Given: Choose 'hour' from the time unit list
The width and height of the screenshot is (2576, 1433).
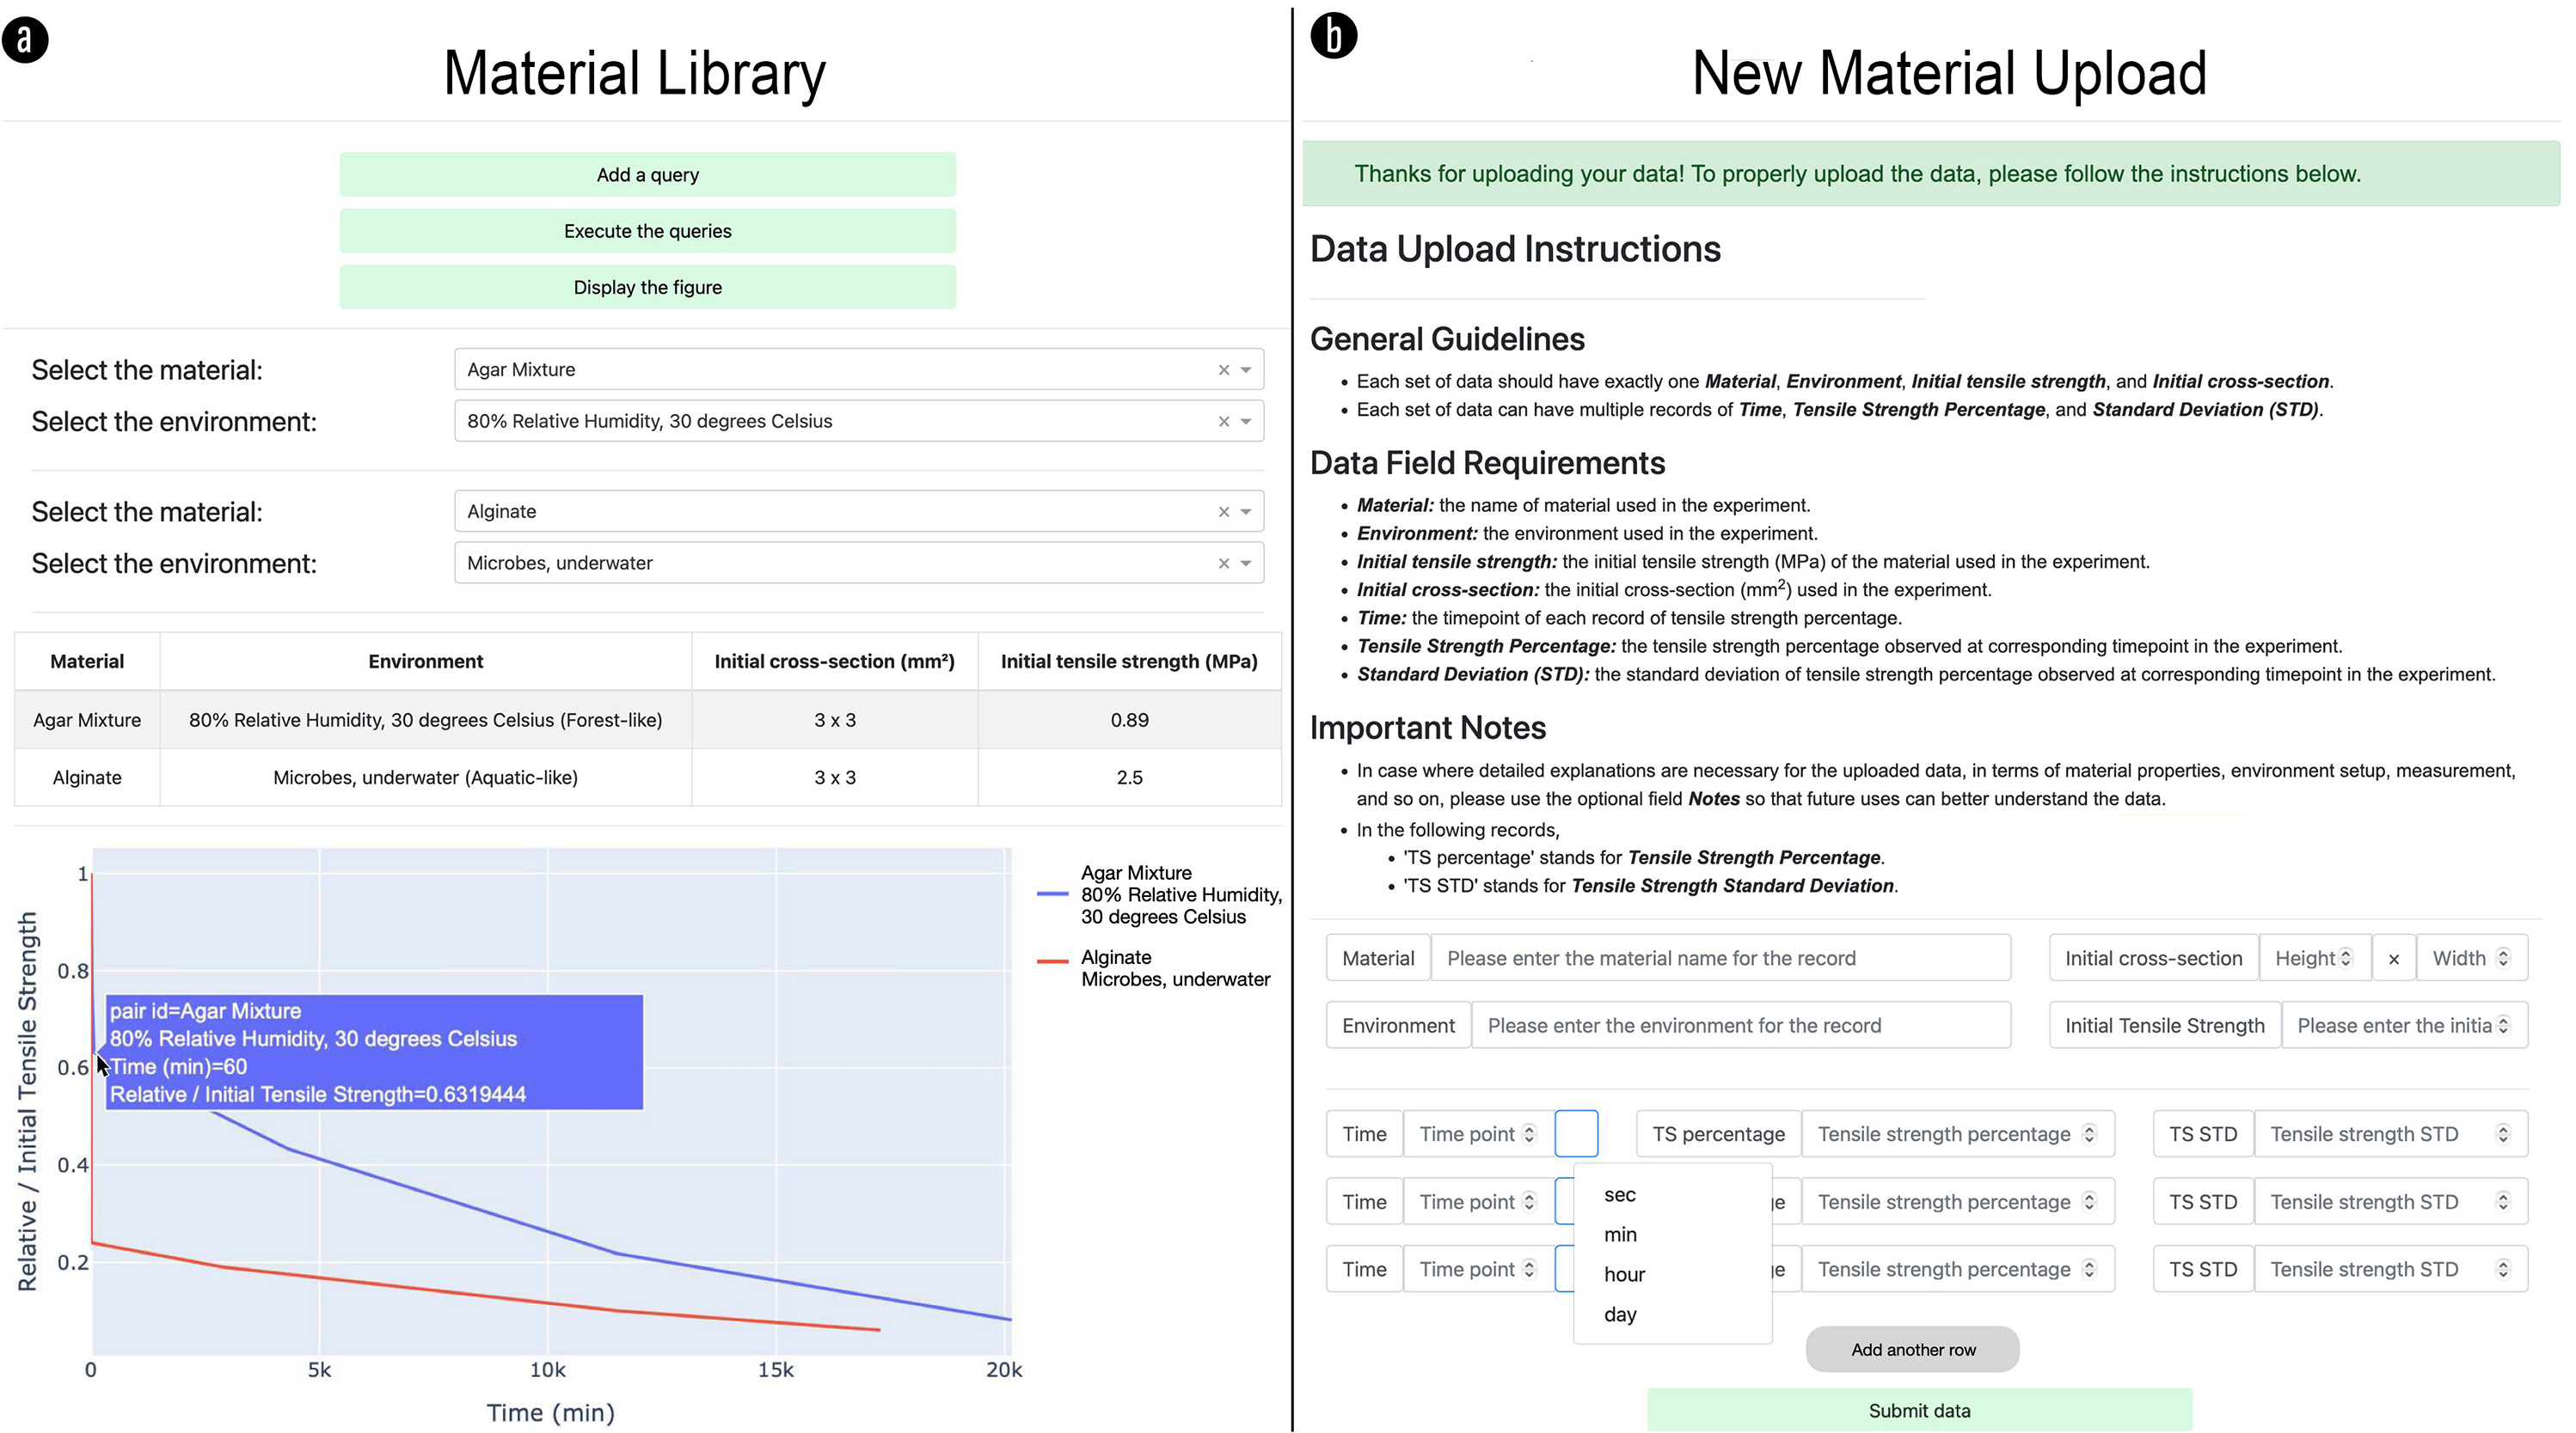Looking at the screenshot, I should point(1624,1275).
